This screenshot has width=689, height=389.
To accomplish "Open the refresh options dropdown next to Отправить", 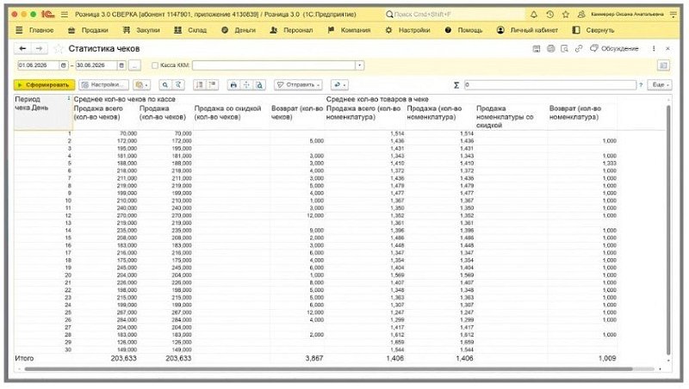I will click(x=339, y=84).
